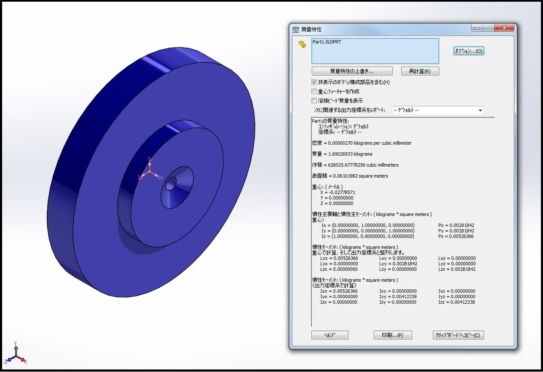Click the 質量特性の上書き... button

tap(352, 71)
